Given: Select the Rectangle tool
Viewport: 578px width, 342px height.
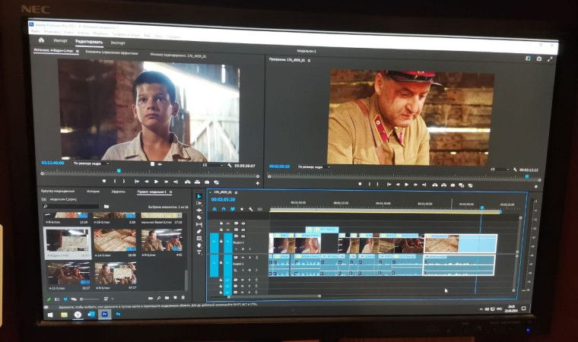Looking at the screenshot, I should [x=199, y=239].
